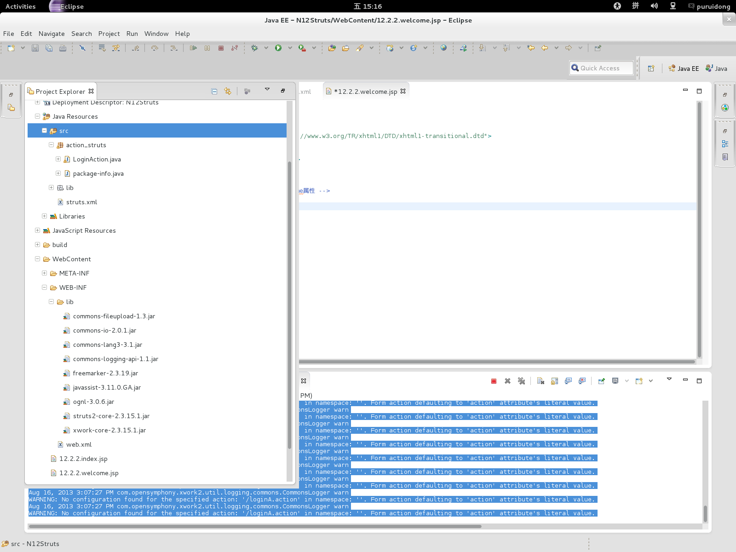
Task: Click Remove Launch icon in Console
Action: (x=507, y=381)
